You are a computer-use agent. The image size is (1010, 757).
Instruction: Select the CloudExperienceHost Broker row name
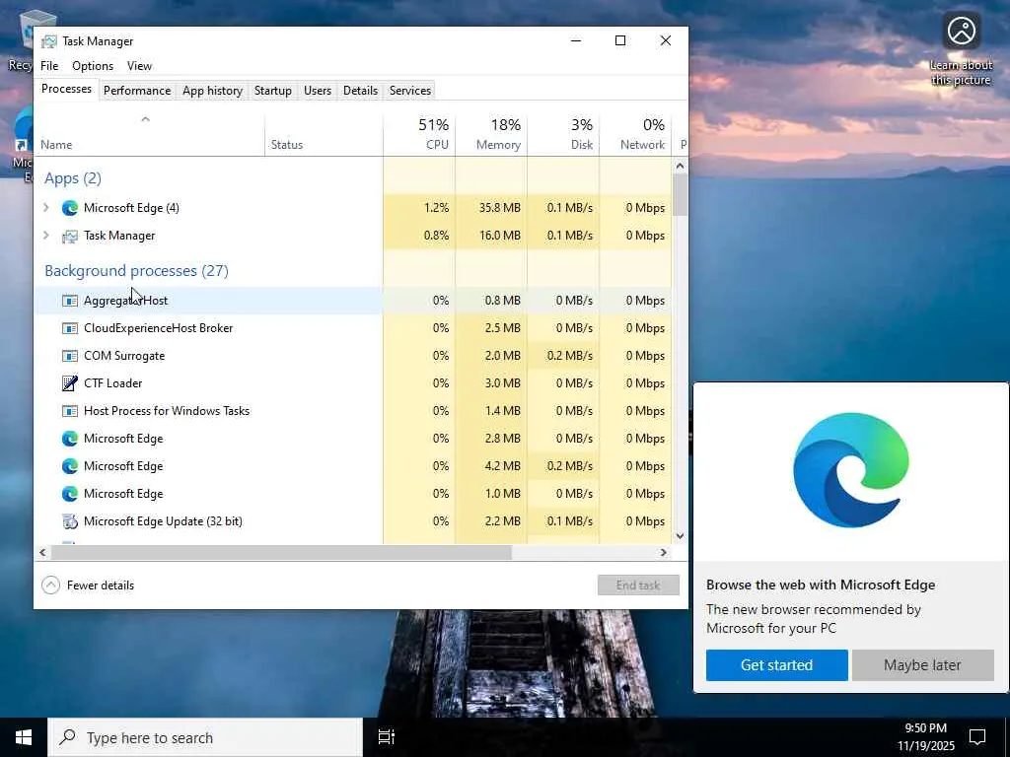[x=159, y=328]
